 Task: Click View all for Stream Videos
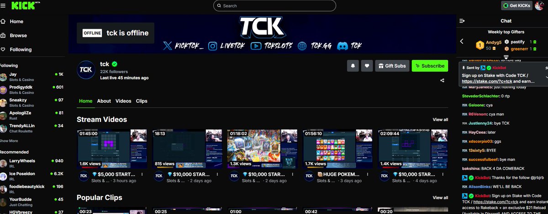click(x=440, y=120)
